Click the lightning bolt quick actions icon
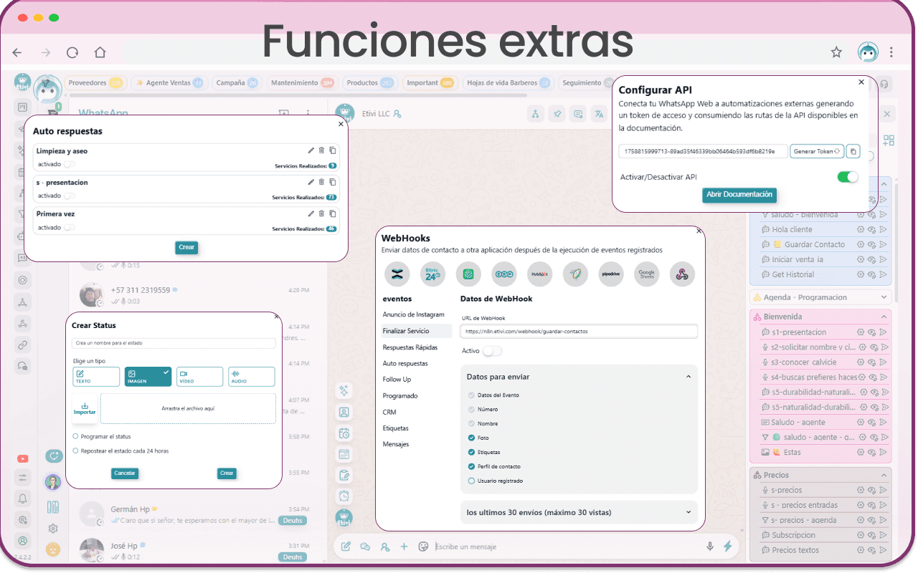The image size is (918, 573). [x=728, y=546]
